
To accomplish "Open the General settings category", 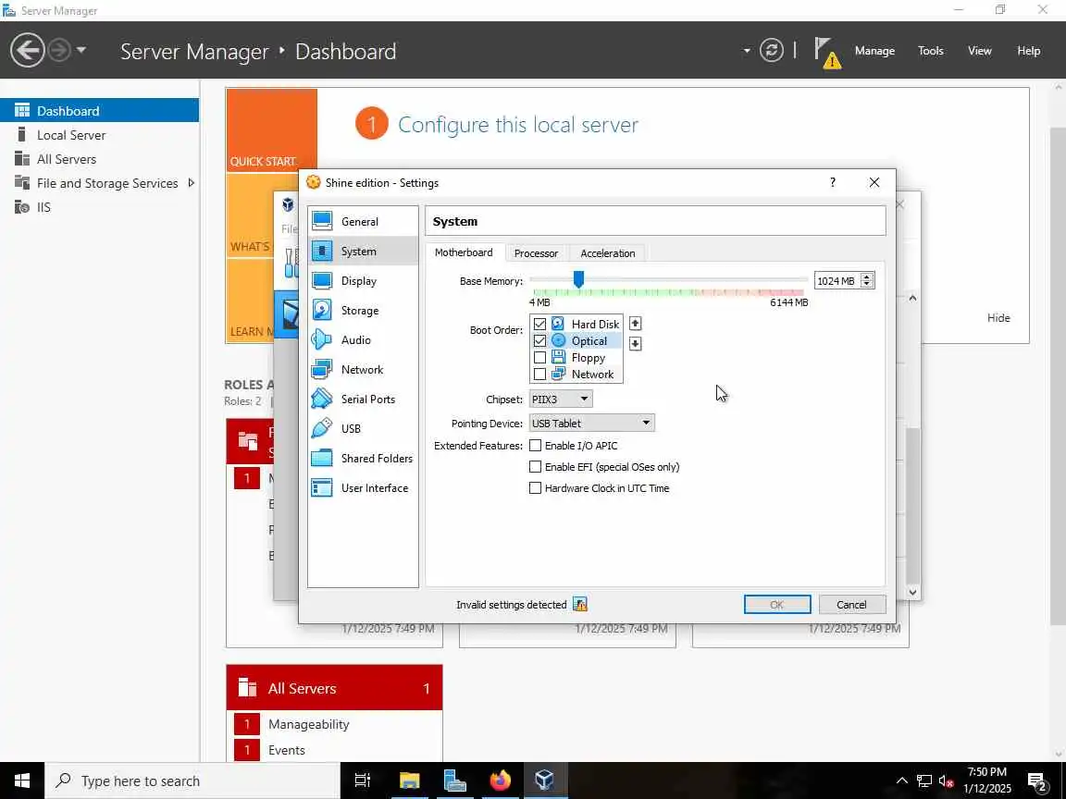I will [363, 222].
